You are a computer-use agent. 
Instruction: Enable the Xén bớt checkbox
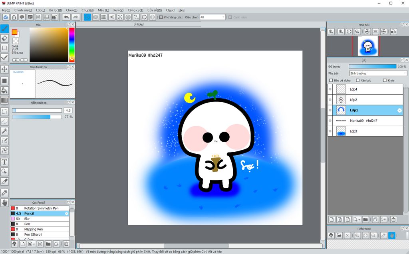click(x=357, y=80)
